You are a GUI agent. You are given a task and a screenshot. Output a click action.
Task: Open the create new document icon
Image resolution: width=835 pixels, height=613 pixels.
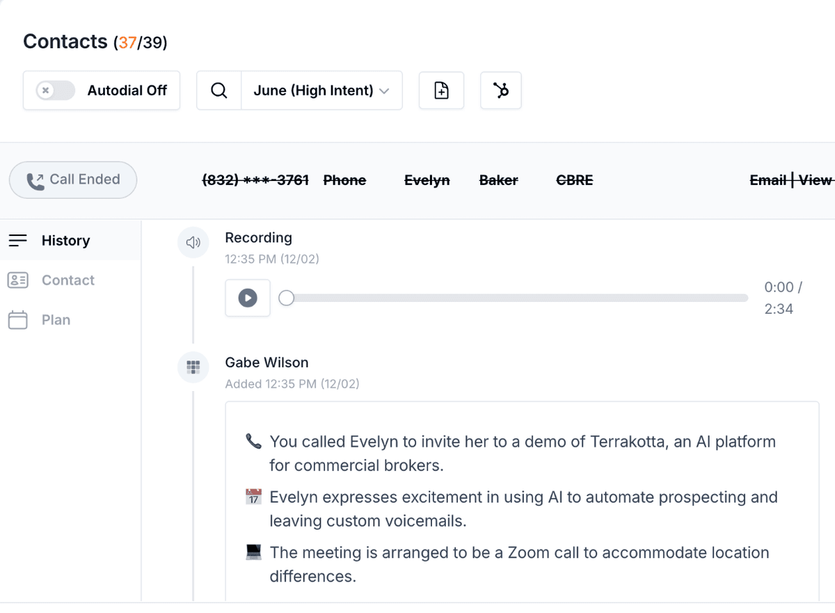coord(441,90)
